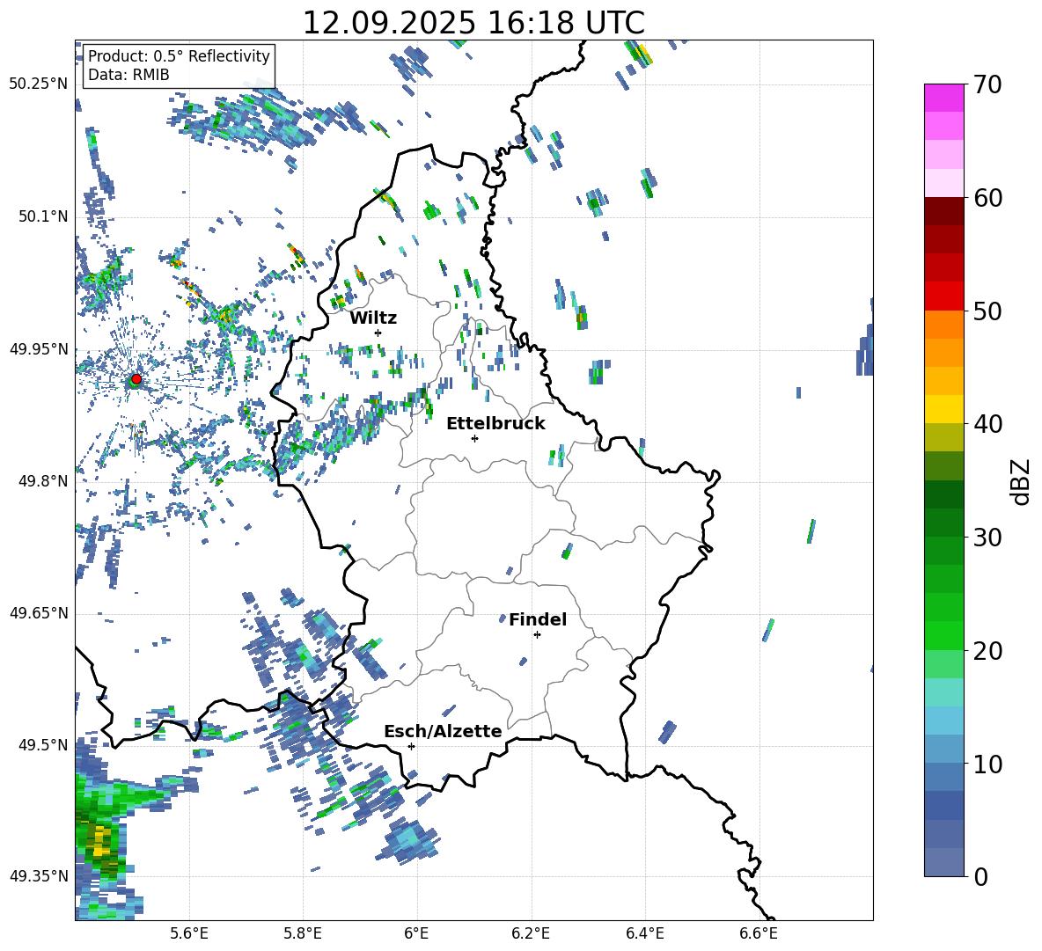The image size is (1042, 951).
Task: Click the Ettelbruck city label
Action: coord(495,424)
